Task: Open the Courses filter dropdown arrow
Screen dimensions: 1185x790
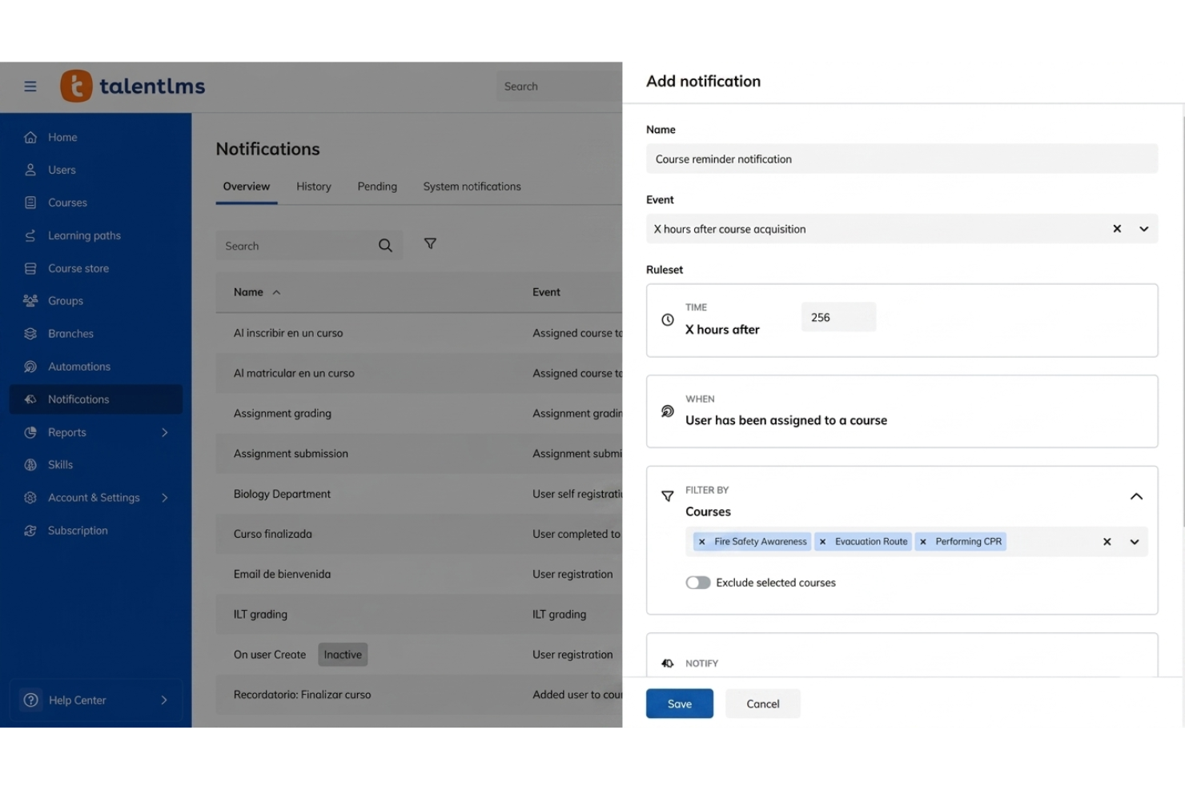Action: pyautogui.click(x=1135, y=542)
